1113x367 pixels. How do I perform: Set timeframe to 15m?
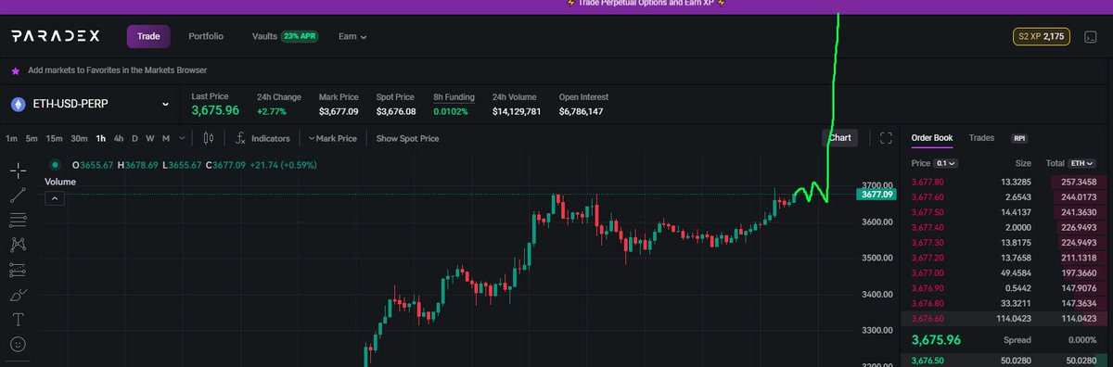tap(55, 138)
